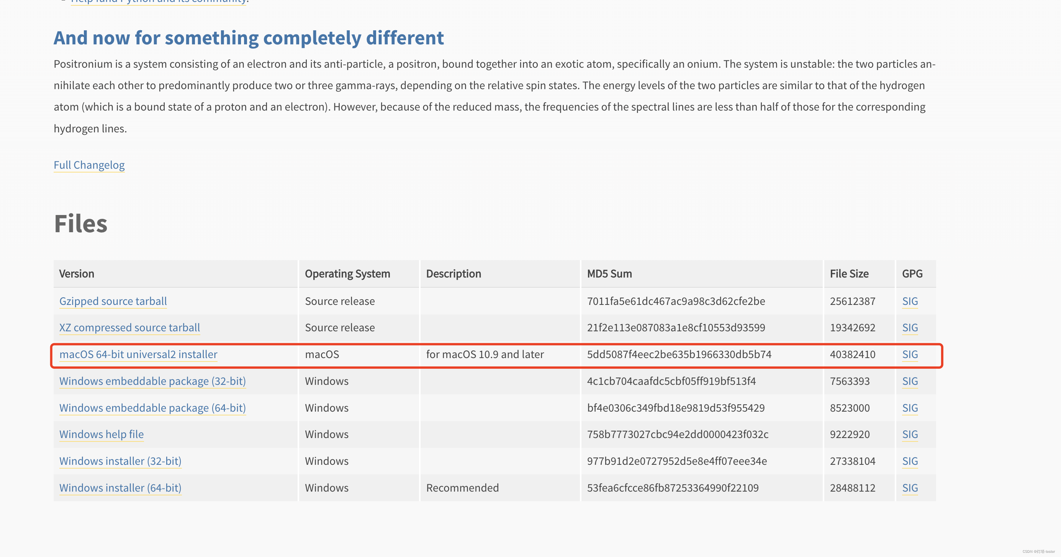1061x557 pixels.
Task: Click macOS 64-bit universal2 installer link
Action: [x=138, y=354]
